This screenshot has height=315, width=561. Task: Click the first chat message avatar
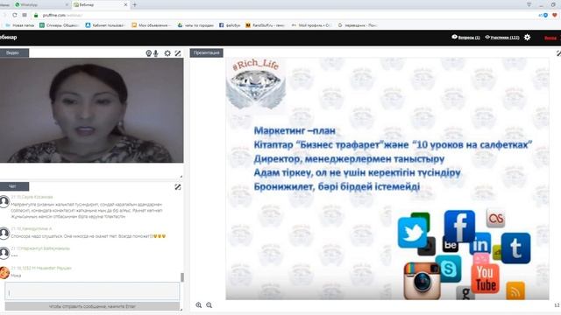[4, 202]
